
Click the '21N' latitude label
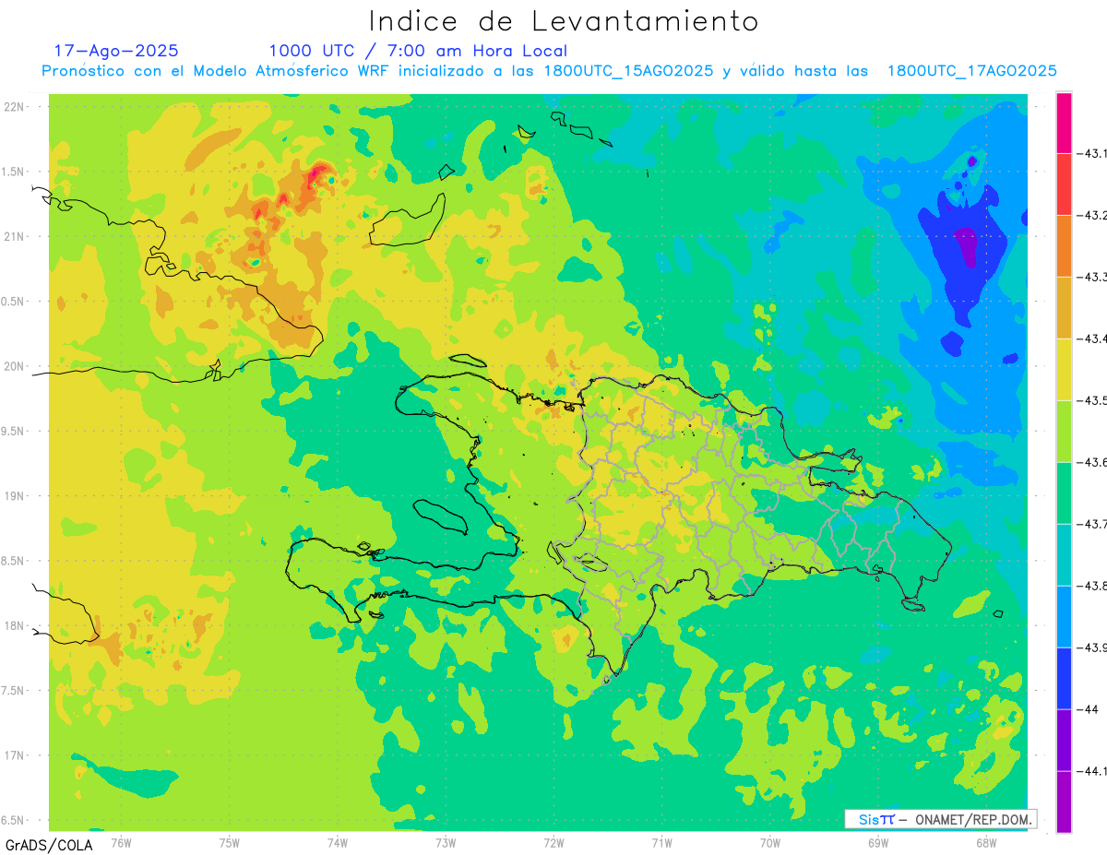tap(15, 236)
